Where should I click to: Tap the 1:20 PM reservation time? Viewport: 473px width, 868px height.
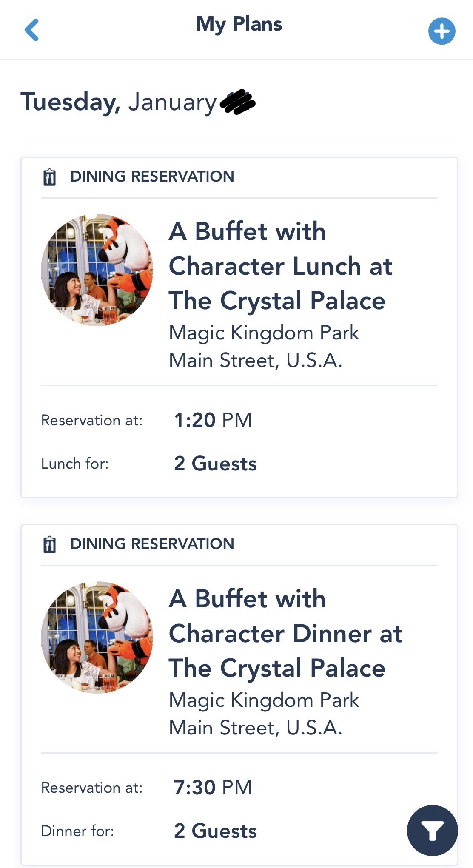pos(213,420)
